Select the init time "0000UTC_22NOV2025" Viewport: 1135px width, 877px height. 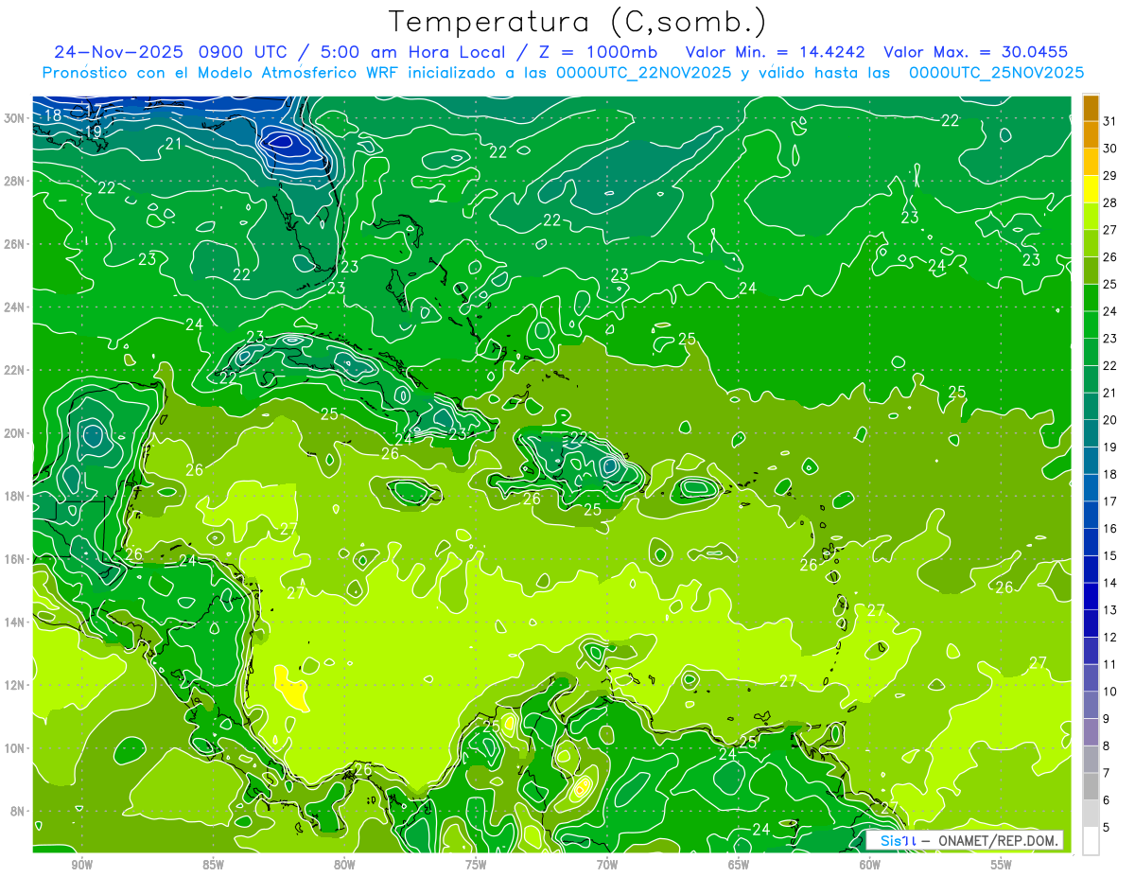(x=644, y=73)
